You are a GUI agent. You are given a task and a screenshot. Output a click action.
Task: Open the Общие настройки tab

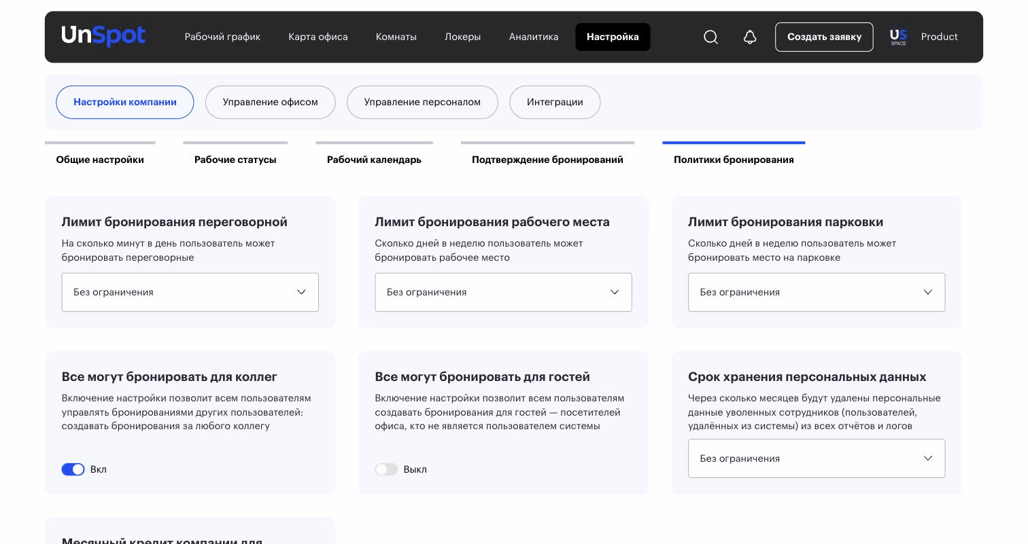tap(100, 160)
